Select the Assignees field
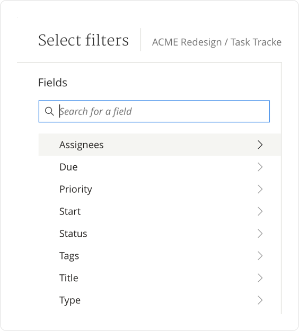The height and width of the screenshot is (331, 299). [160, 145]
